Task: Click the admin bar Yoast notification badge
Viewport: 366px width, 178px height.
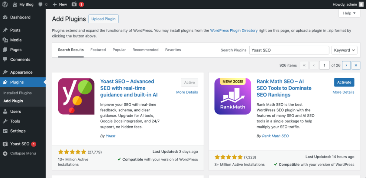Action: pyautogui.click(x=81, y=4)
